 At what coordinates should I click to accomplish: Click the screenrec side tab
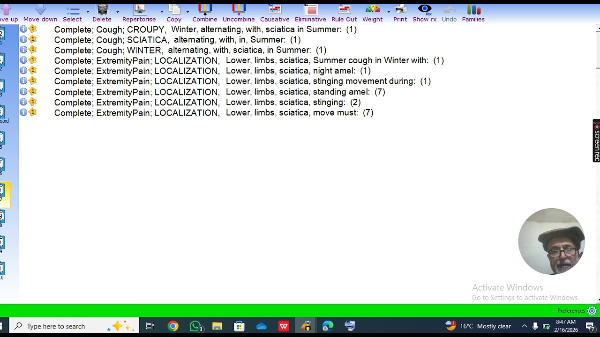pos(596,141)
